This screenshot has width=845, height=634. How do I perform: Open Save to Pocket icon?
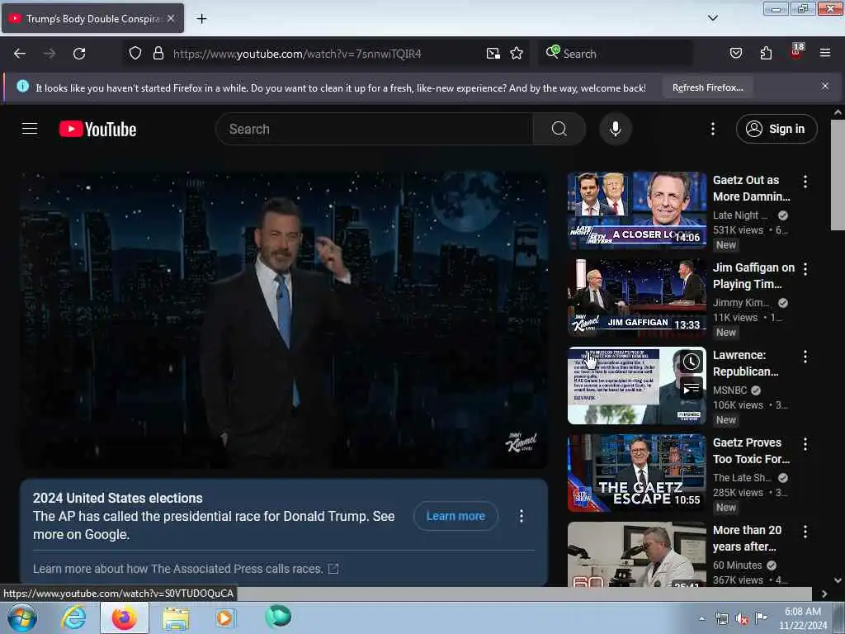click(736, 53)
